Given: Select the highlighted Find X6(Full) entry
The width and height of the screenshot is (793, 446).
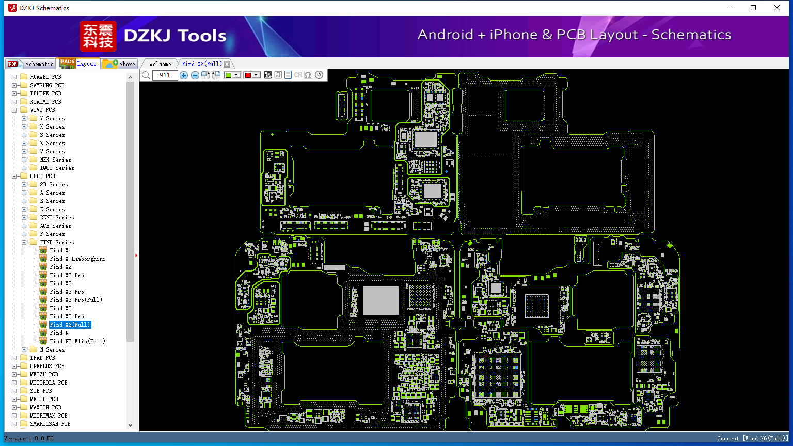Looking at the screenshot, I should pos(70,325).
